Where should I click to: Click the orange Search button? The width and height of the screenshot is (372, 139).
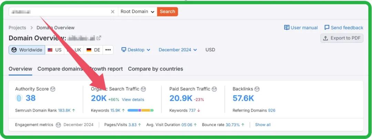[x=167, y=12]
